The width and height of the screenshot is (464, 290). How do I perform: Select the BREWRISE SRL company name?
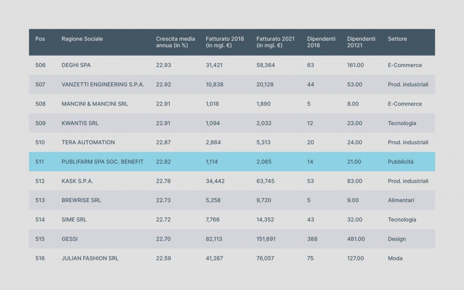coord(81,200)
